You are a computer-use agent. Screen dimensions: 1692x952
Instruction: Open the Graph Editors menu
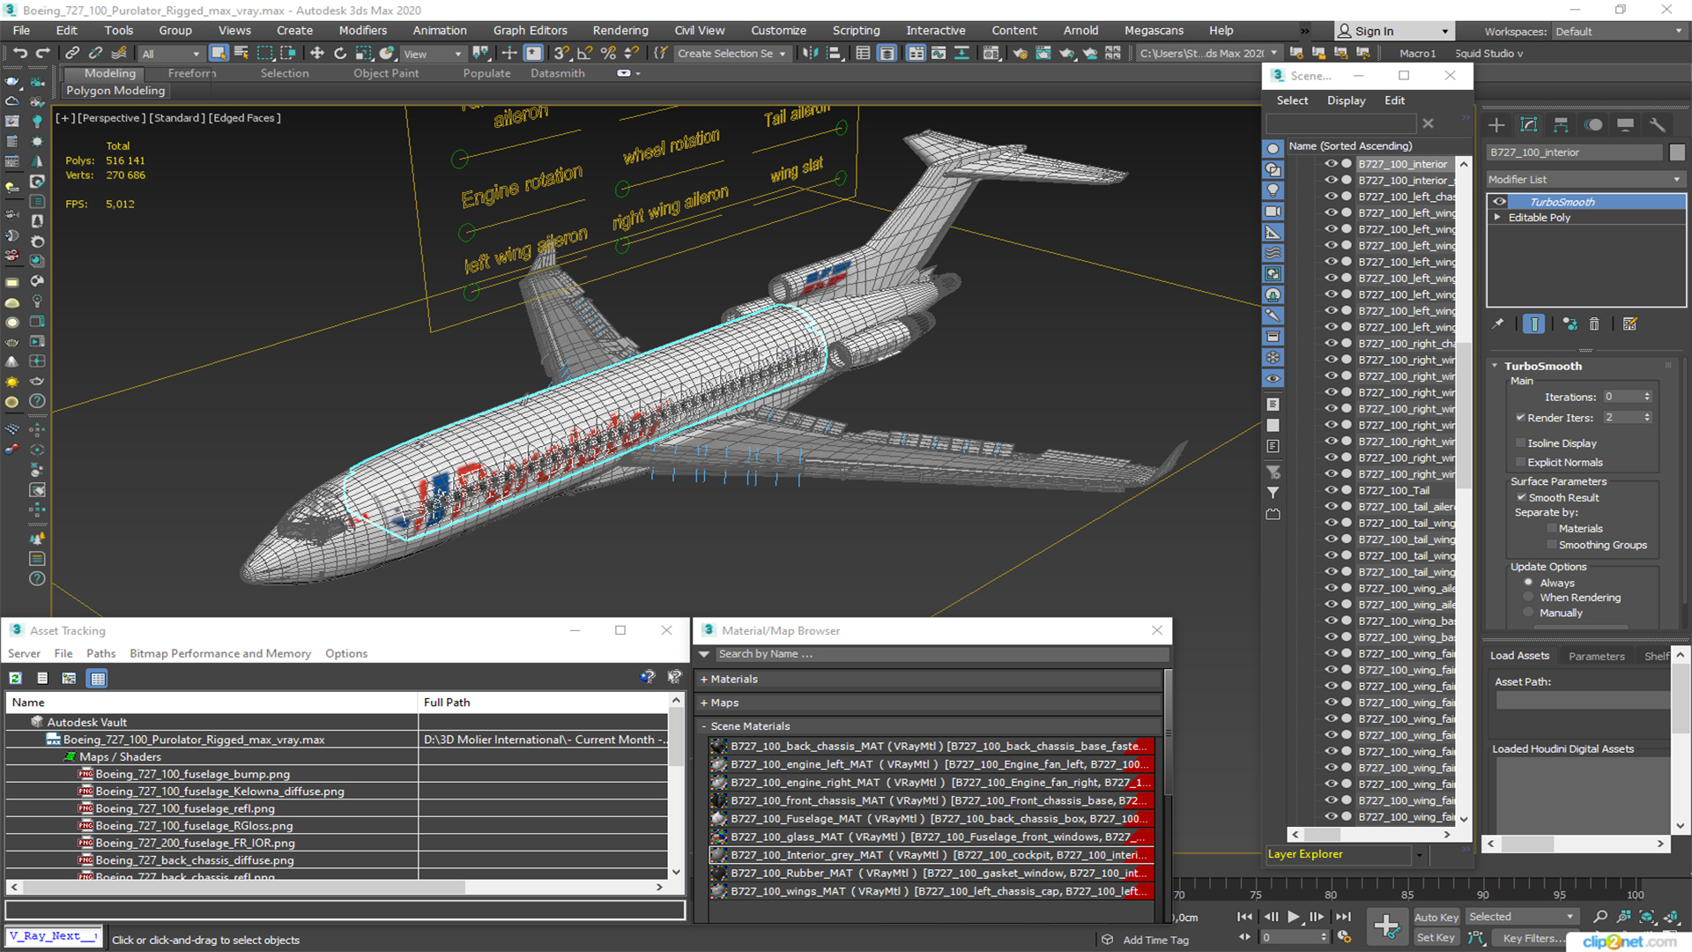(530, 30)
